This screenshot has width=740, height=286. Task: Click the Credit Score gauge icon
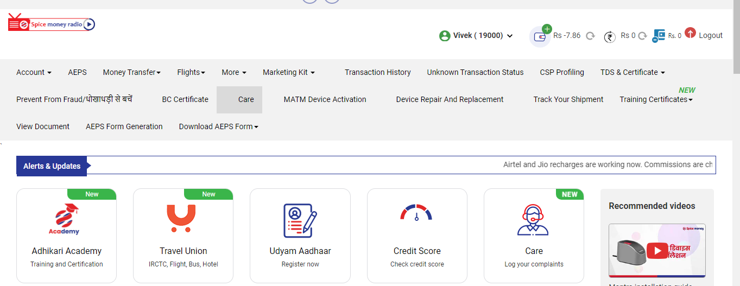click(416, 213)
